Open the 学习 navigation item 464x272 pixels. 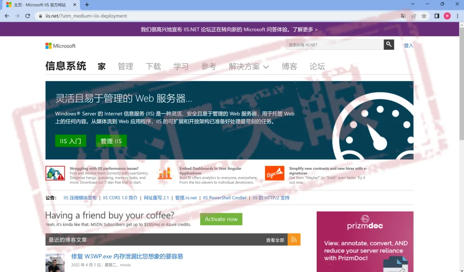[x=181, y=66]
